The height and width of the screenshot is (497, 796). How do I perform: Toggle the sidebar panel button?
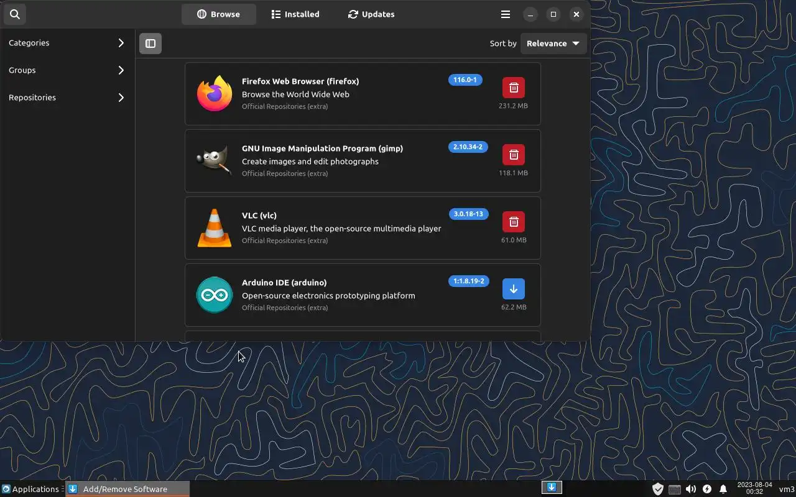(150, 43)
